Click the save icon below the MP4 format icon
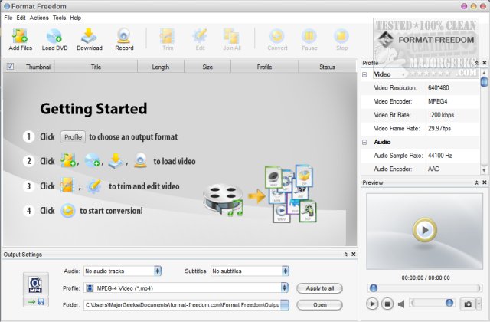 tap(41, 302)
